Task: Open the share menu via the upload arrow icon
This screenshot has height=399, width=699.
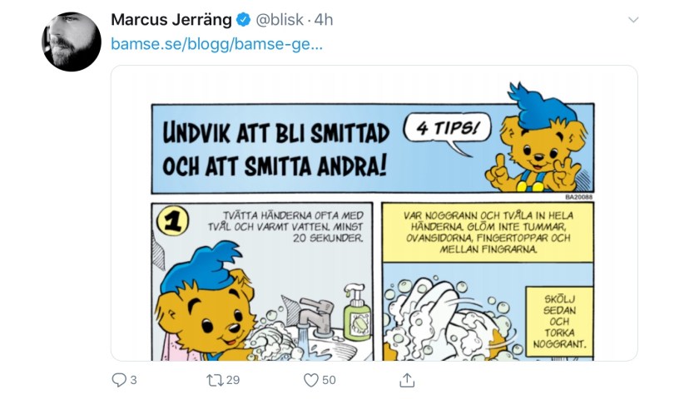Action: coord(407,380)
